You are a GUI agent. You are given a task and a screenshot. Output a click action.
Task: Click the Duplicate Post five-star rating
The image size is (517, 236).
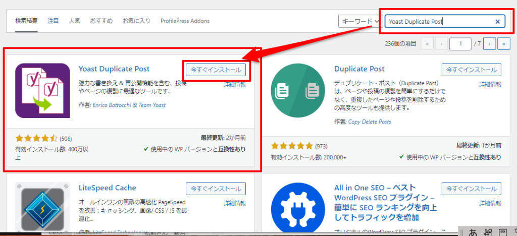click(292, 146)
